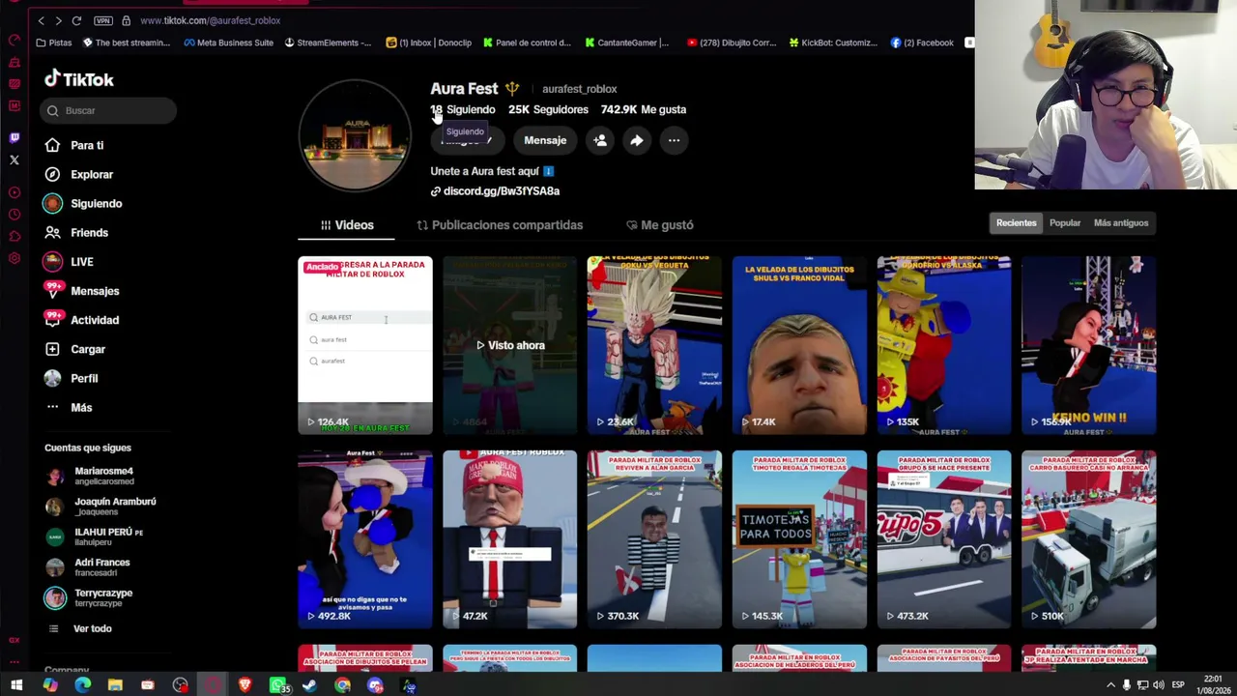Open followed account ILAHUI PERÚ
This screenshot has height=696, width=1237.
[x=108, y=536]
